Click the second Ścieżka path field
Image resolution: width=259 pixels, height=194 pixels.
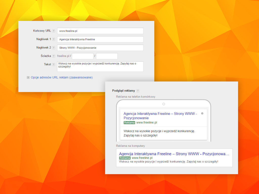point(107,56)
